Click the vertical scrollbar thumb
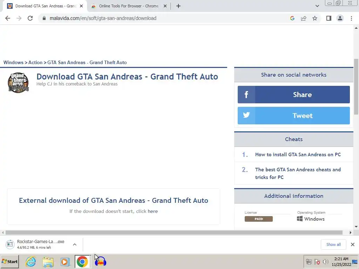 (x=356, y=87)
